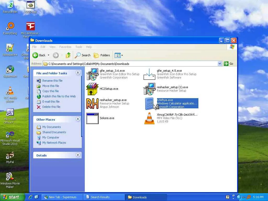Click Publish this file to the Web

click(59, 96)
